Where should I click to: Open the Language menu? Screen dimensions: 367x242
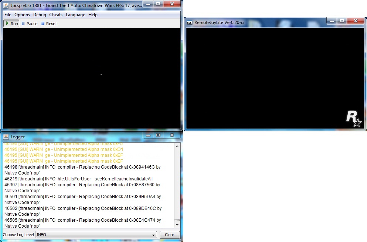point(75,15)
